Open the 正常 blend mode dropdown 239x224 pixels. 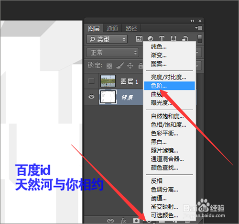tap(112, 52)
